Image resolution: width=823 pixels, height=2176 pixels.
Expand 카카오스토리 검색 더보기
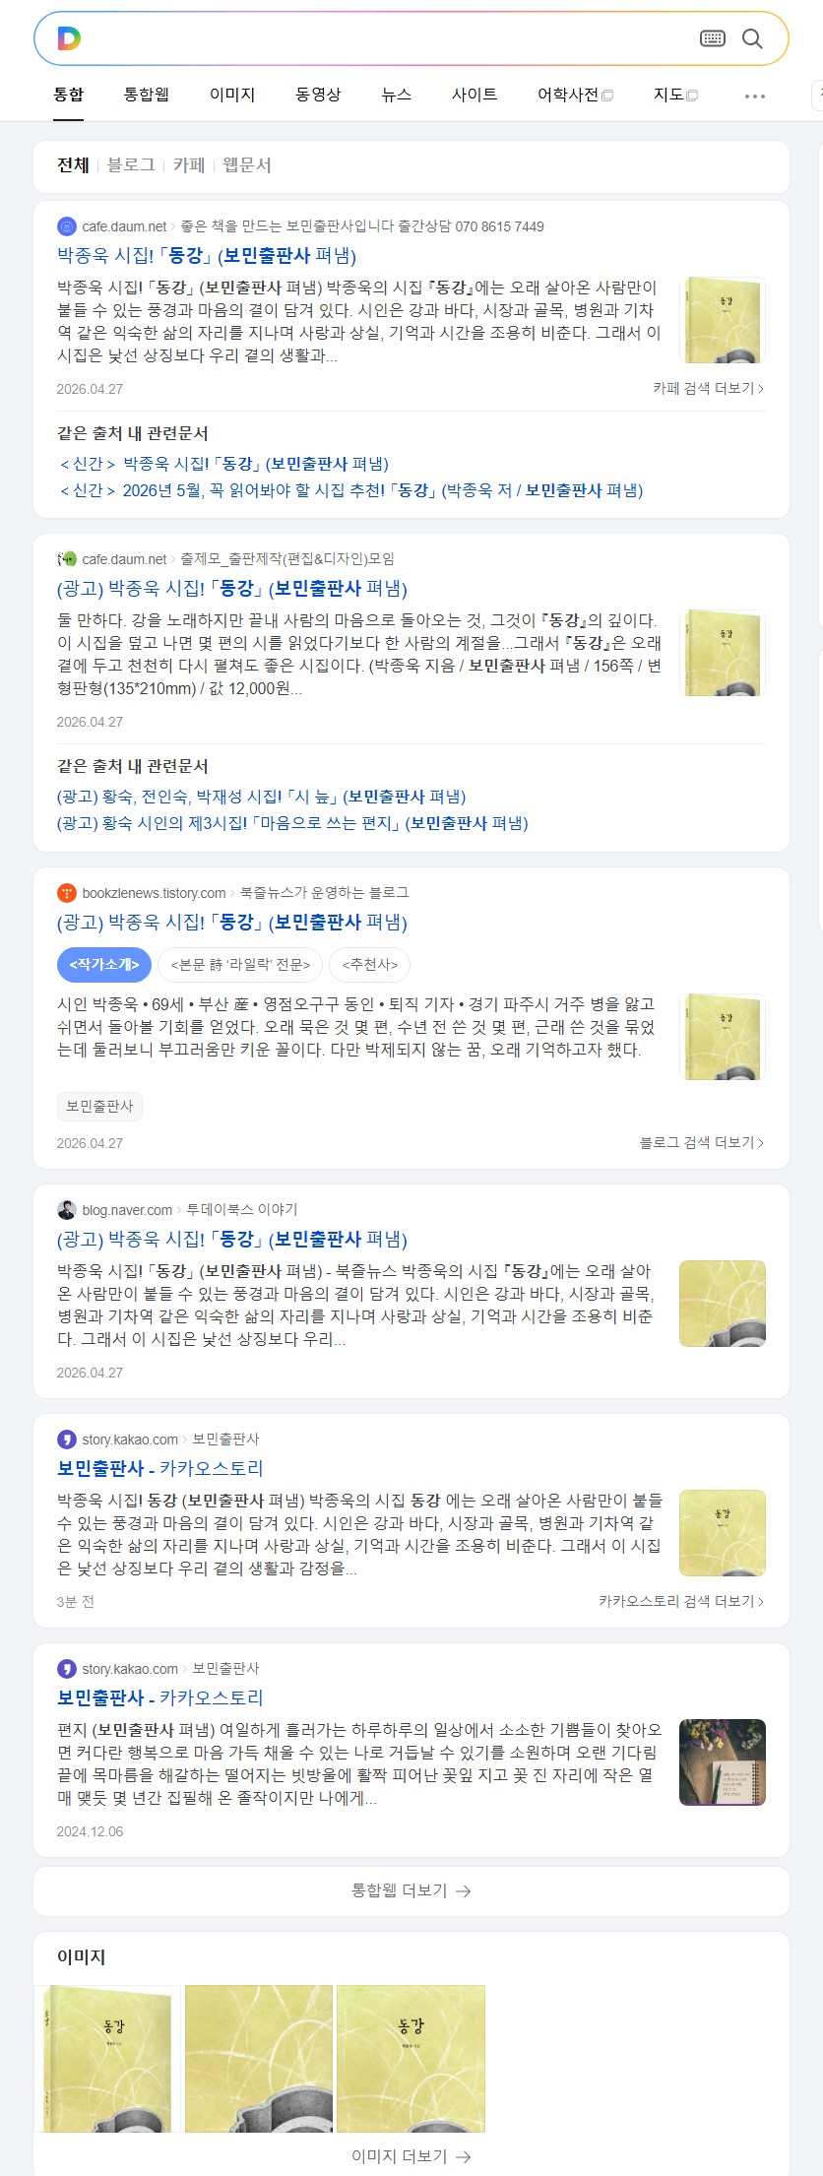681,1601
